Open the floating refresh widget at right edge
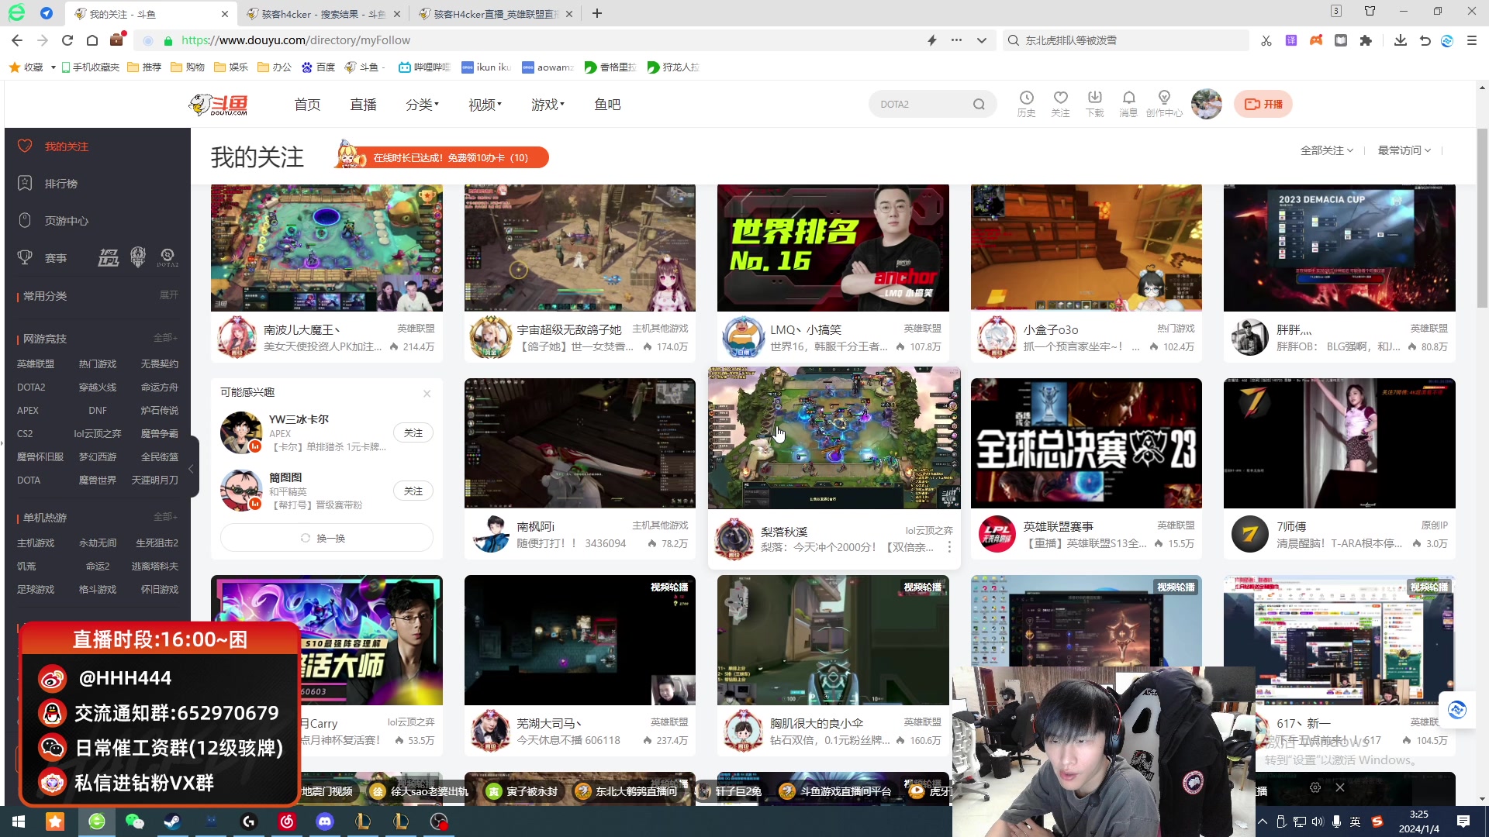The image size is (1489, 837). click(1457, 710)
